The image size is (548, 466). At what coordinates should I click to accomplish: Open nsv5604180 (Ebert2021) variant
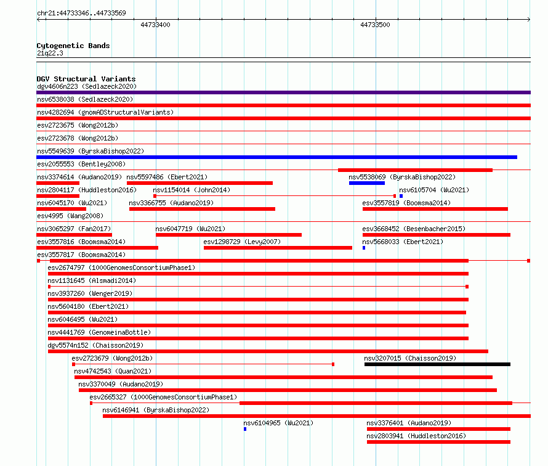(x=88, y=306)
